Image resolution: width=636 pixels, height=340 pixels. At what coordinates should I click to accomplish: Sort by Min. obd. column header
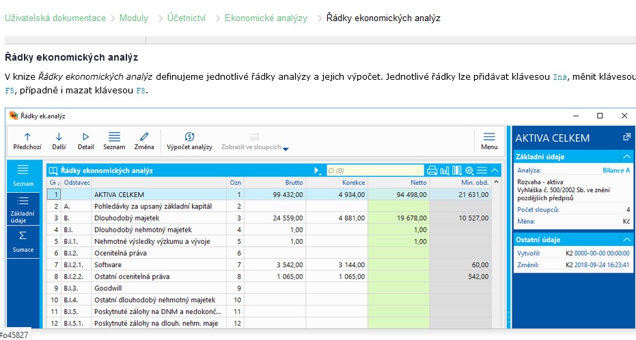click(x=460, y=183)
